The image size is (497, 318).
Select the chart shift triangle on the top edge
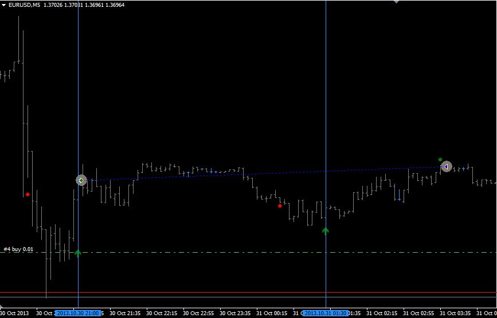[x=396, y=2]
